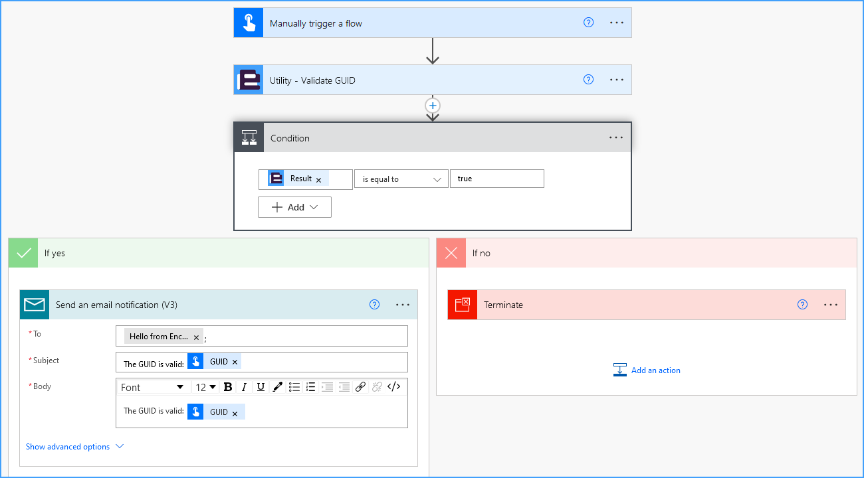Open help for Utility - Validate GUID
This screenshot has width=864, height=478.
(x=588, y=80)
